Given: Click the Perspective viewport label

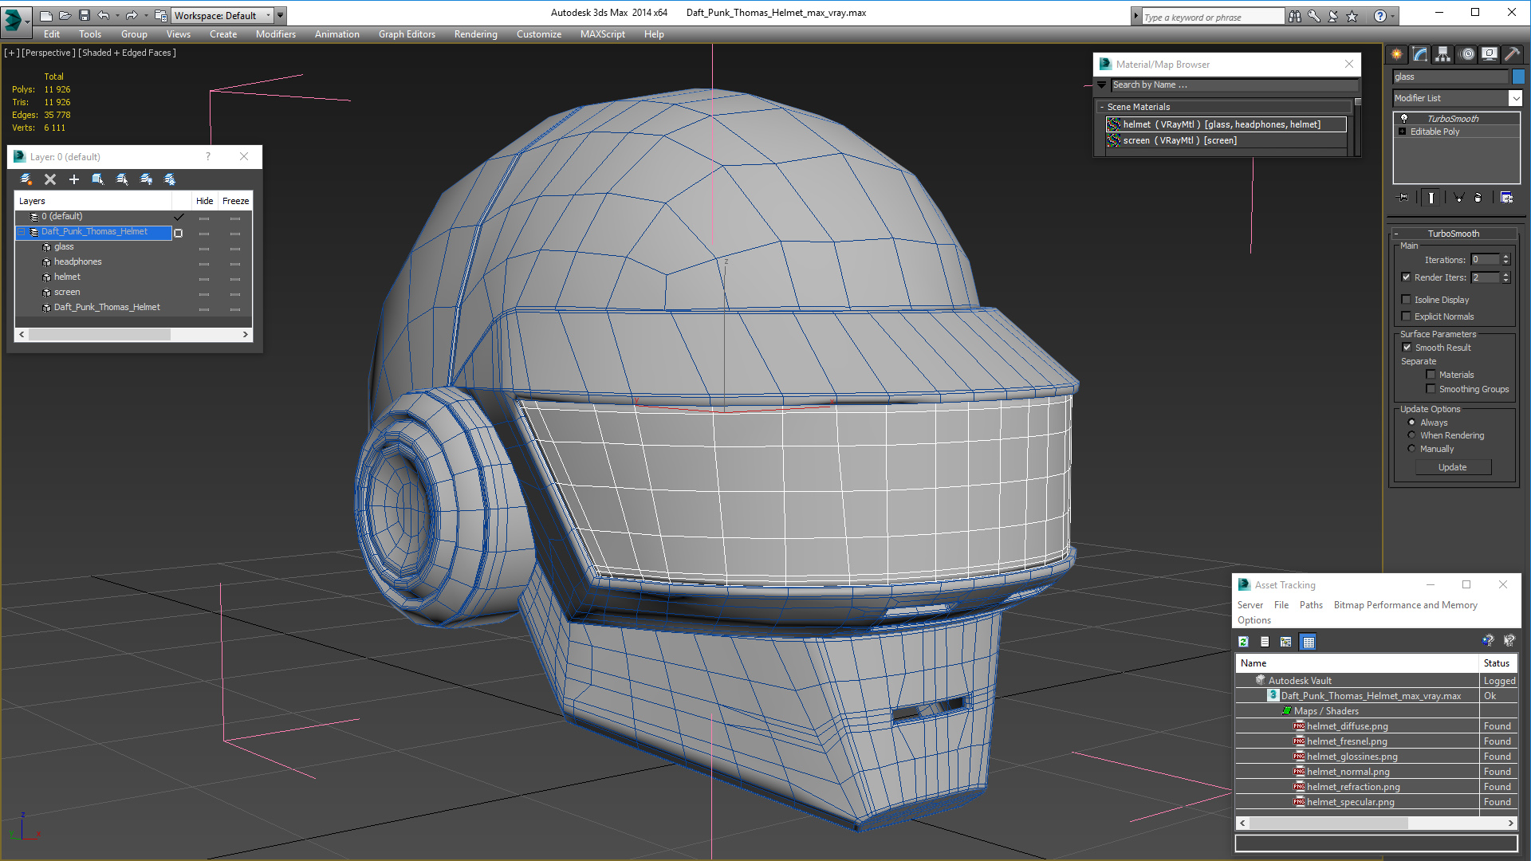Looking at the screenshot, I should [49, 53].
